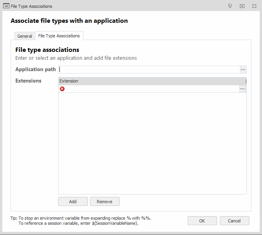
Task: Click the File Type Associations window icon
Action: pyautogui.click(x=6, y=6)
